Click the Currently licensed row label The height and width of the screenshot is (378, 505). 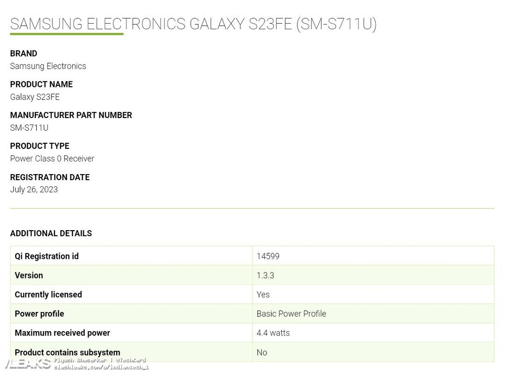48,295
